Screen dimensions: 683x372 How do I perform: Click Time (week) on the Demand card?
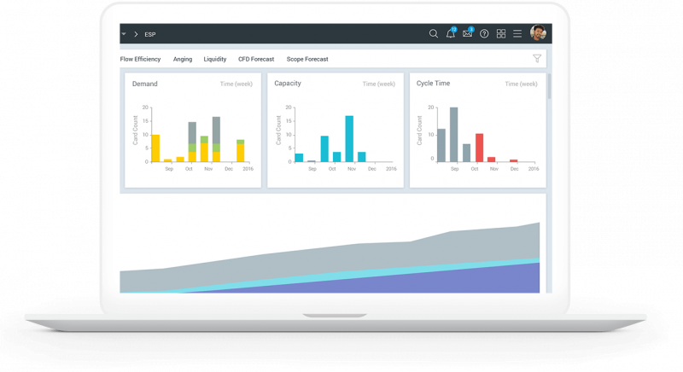point(236,84)
